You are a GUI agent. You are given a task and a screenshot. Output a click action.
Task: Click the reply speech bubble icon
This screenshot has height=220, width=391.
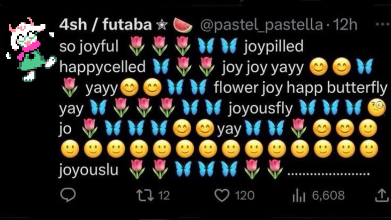[68, 195]
